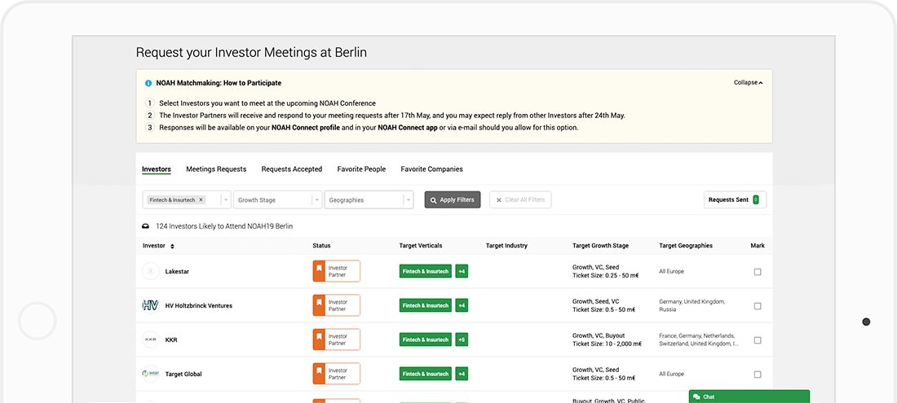Click the Target Geographies column header
Viewport: 897px width, 403px height.
coord(686,246)
